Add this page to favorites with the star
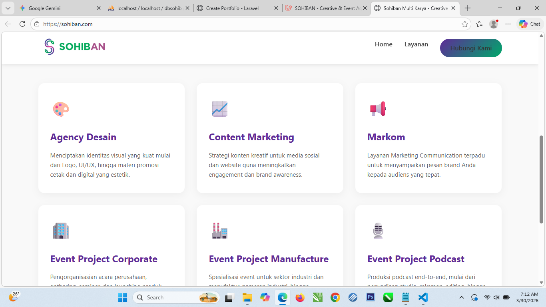The height and width of the screenshot is (307, 546). (x=465, y=24)
